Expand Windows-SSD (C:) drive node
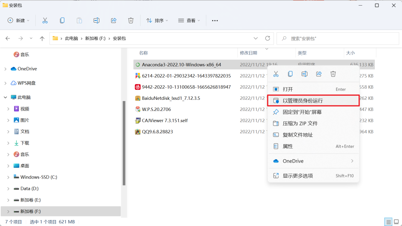Screen dimensions: 402x226 [x=8, y=177]
